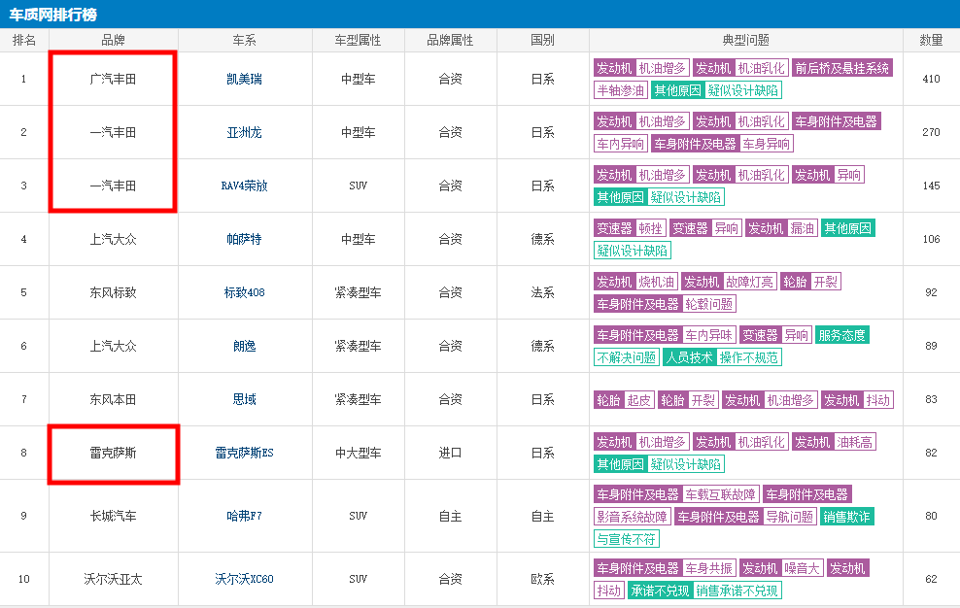The height and width of the screenshot is (608, 960).
Task: Click the 品牌 column header
Action: click(113, 39)
